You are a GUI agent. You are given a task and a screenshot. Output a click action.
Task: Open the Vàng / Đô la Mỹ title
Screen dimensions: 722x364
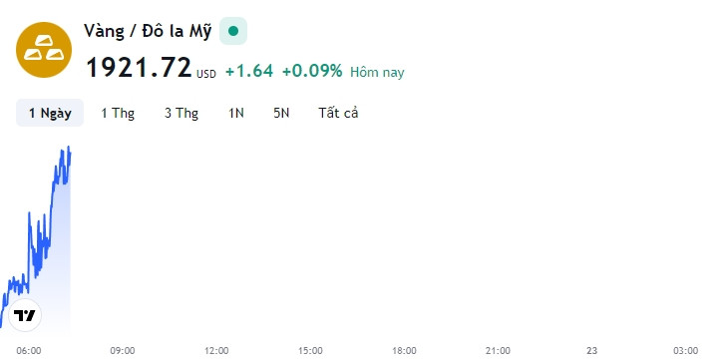pos(148,31)
